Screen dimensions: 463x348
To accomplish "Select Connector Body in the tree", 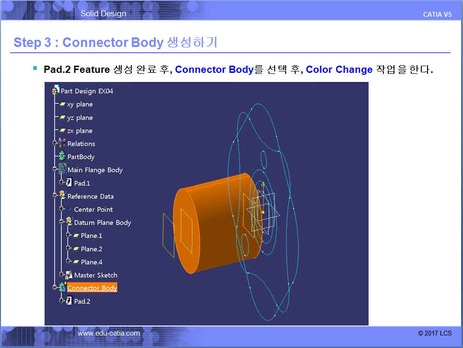I will click(92, 288).
